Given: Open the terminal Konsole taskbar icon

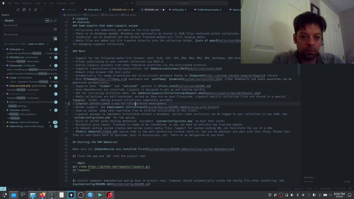Looking at the screenshot, I should (52, 195).
